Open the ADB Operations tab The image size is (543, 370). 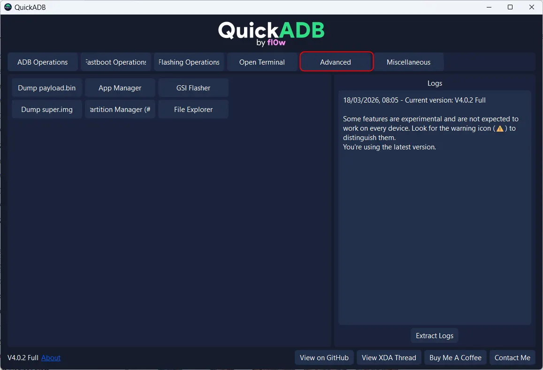pyautogui.click(x=43, y=62)
